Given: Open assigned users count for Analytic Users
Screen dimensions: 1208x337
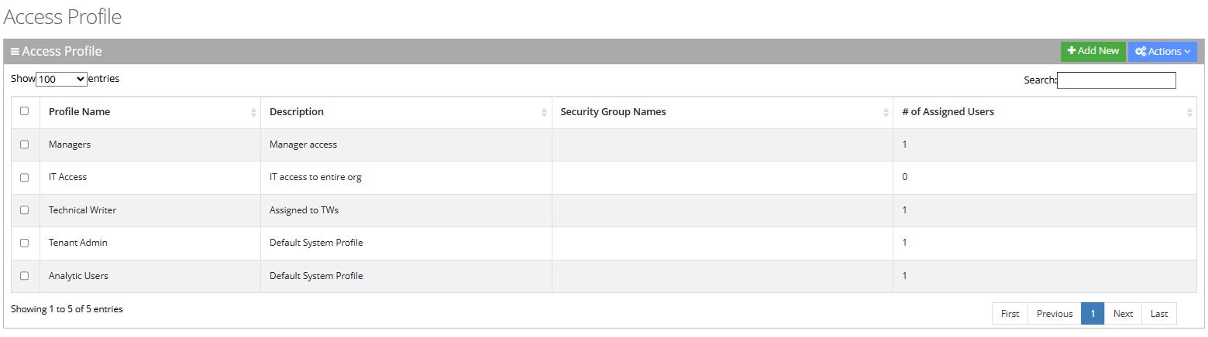Looking at the screenshot, I should [x=904, y=276].
